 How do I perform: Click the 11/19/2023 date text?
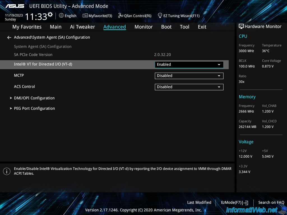[x=14, y=15]
